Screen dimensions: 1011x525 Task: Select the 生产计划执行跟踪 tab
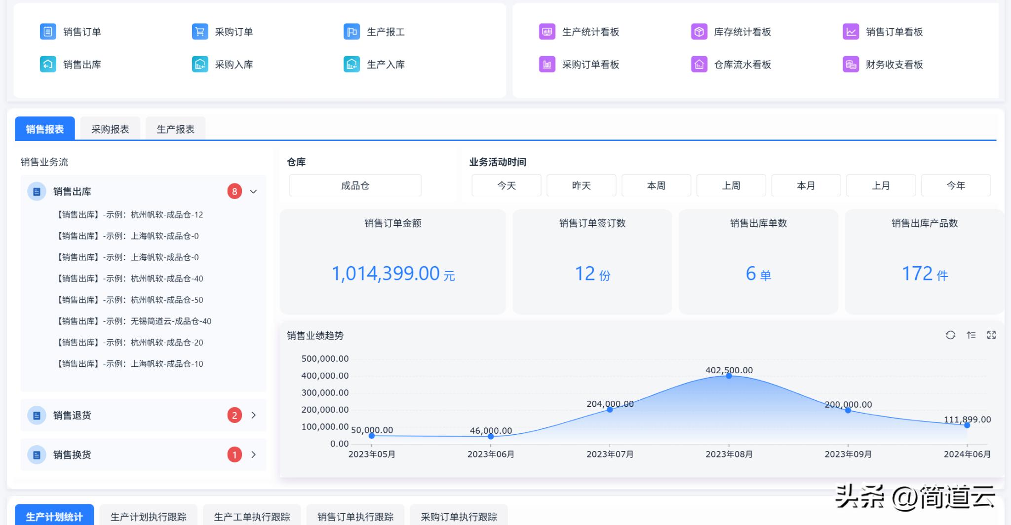click(x=149, y=515)
